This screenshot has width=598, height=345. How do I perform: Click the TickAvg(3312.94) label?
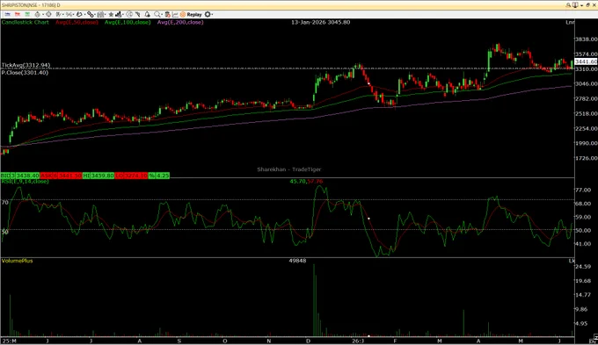(26, 65)
